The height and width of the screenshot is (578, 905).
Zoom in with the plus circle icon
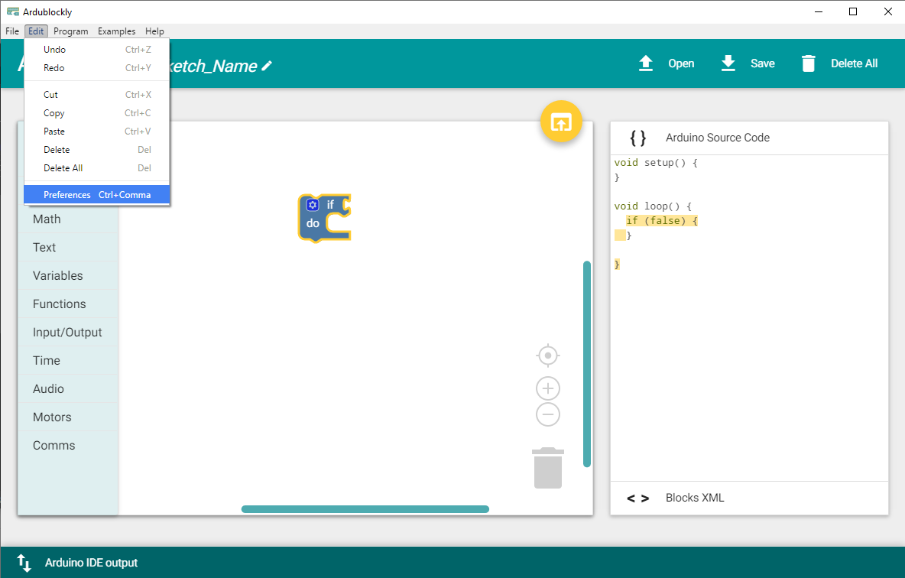click(x=548, y=388)
